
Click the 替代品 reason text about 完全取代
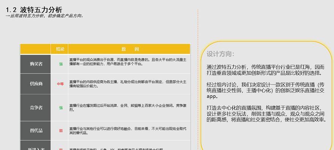(128, 131)
